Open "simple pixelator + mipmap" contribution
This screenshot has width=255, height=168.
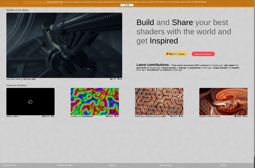pos(174,68)
